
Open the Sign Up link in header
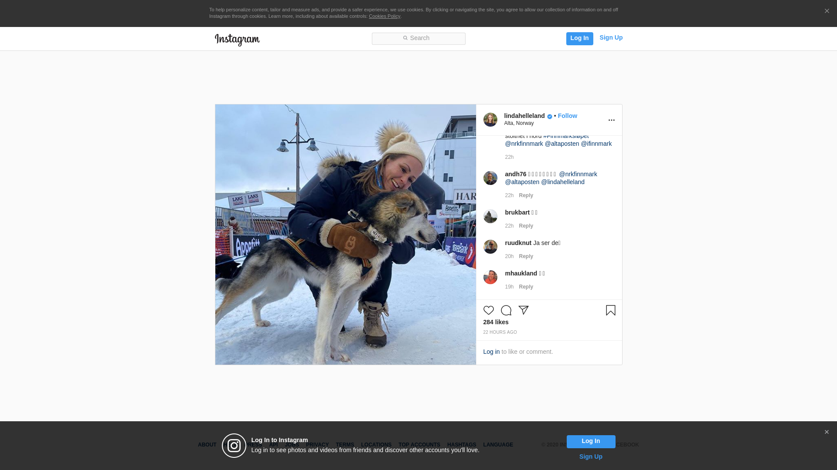[x=611, y=38]
